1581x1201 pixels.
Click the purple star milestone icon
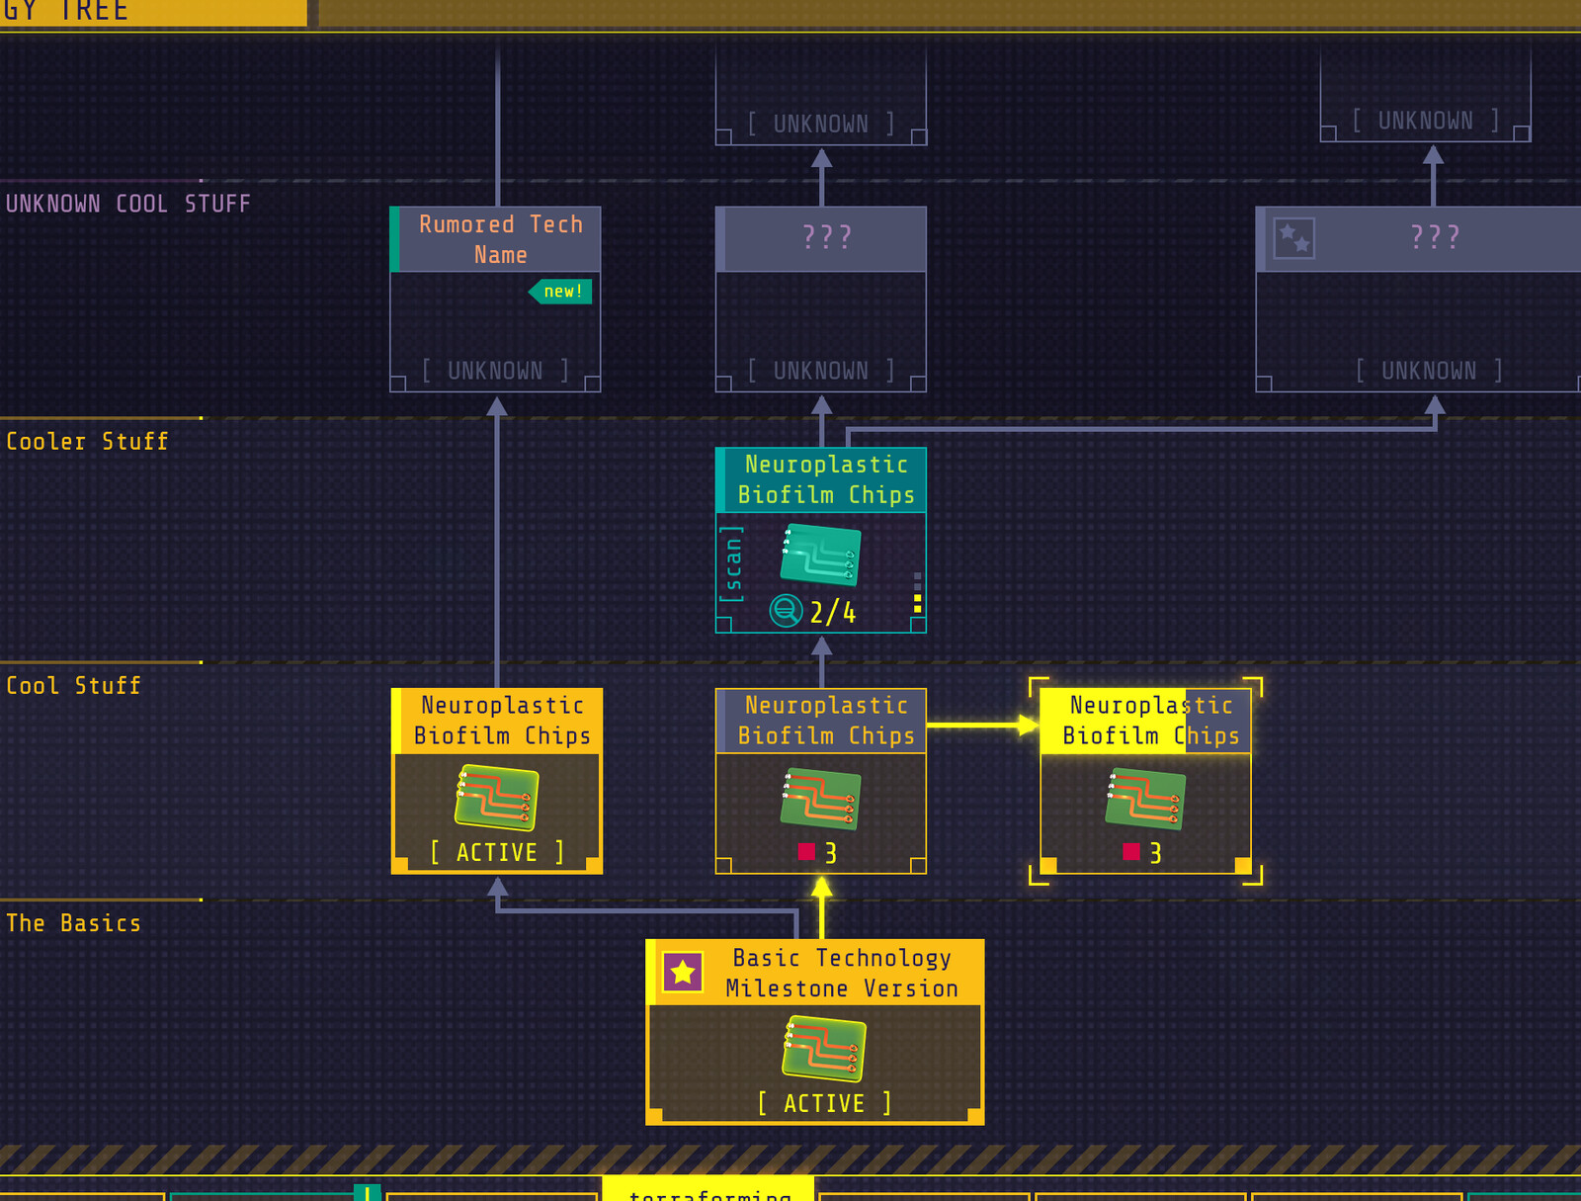682,973
